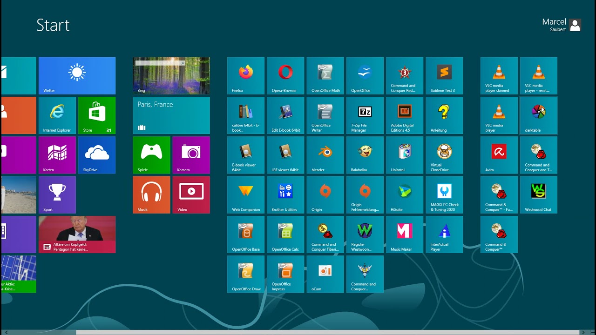
Task: Open E-book viewer 64bit tile
Action: pos(246,155)
